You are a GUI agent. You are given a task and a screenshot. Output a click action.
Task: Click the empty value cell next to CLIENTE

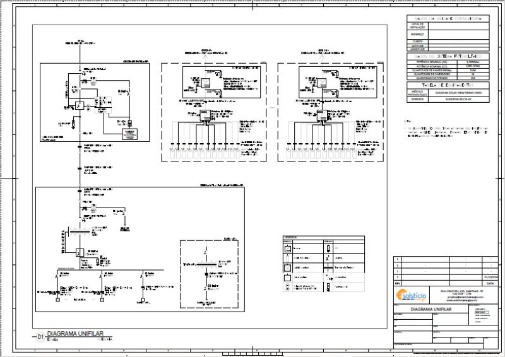pos(459,41)
